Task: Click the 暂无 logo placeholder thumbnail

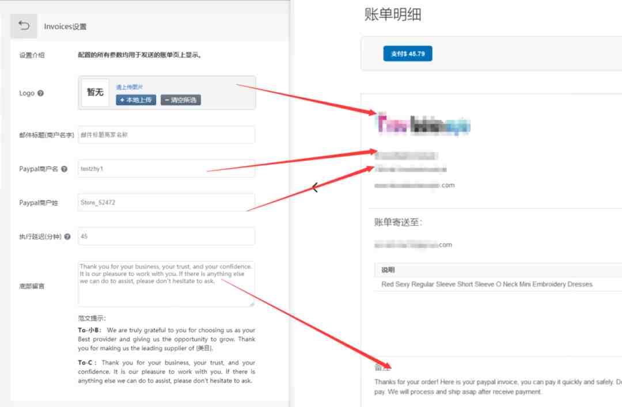Action: tap(95, 93)
